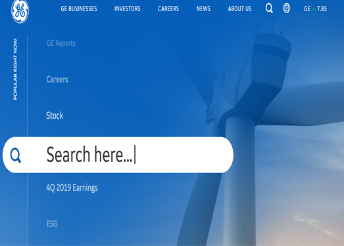Click the green stock arrow indicator
Viewport: 344px width, 246px height.
[x=314, y=9]
